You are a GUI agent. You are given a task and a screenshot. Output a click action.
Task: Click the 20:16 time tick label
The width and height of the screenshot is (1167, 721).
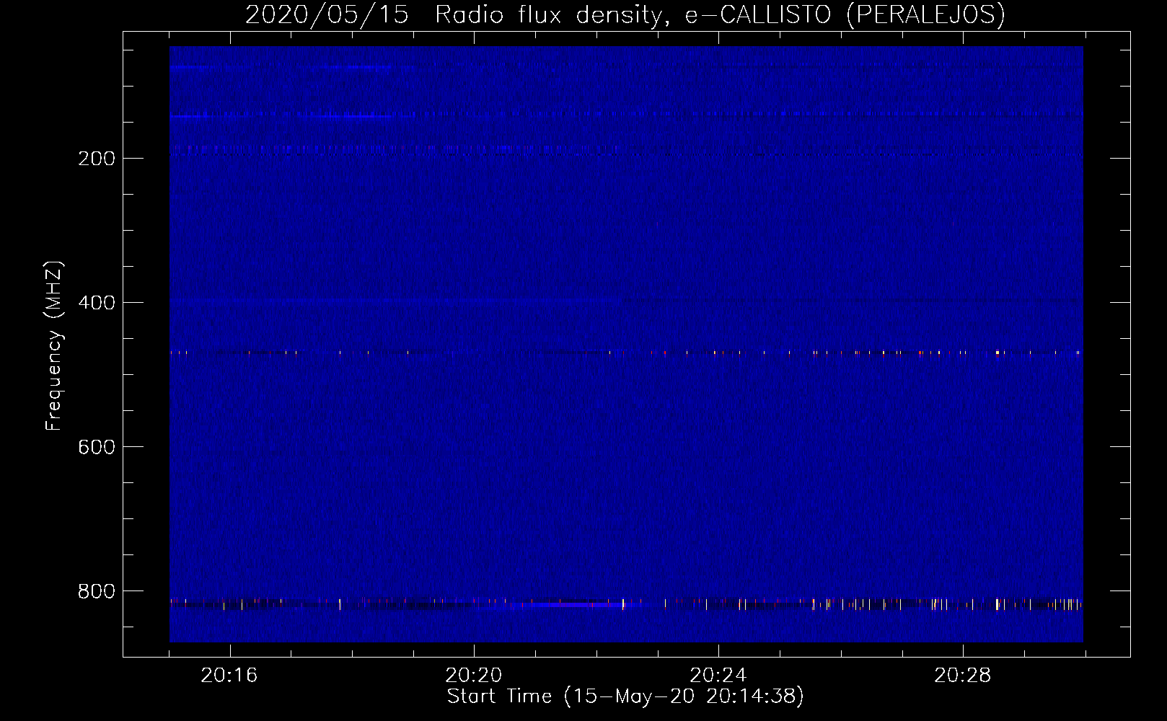pyautogui.click(x=229, y=676)
